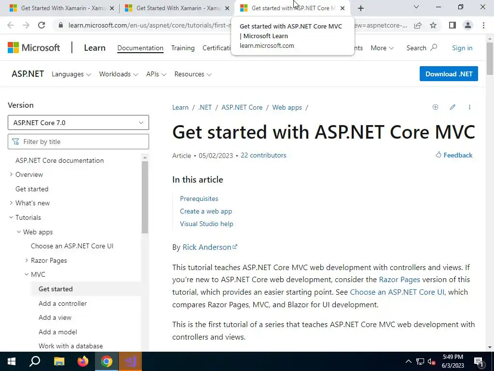Viewport: 494px width, 371px height.
Task: Open the browser side panel icon
Action: pyautogui.click(x=453, y=25)
